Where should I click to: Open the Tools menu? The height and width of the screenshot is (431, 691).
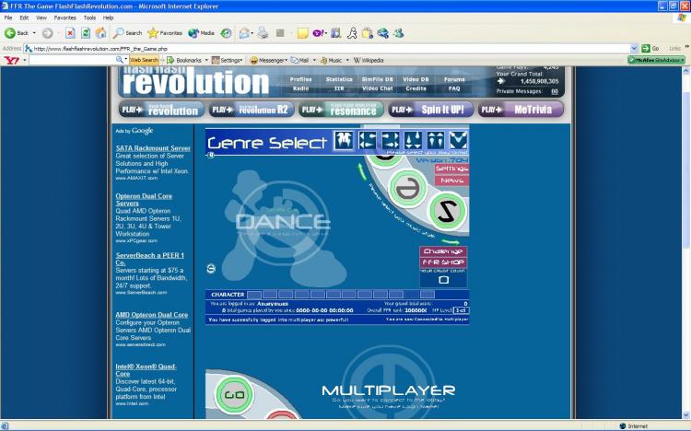[x=89, y=17]
